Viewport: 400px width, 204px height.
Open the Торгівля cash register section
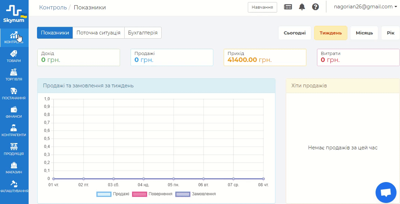tap(14, 75)
